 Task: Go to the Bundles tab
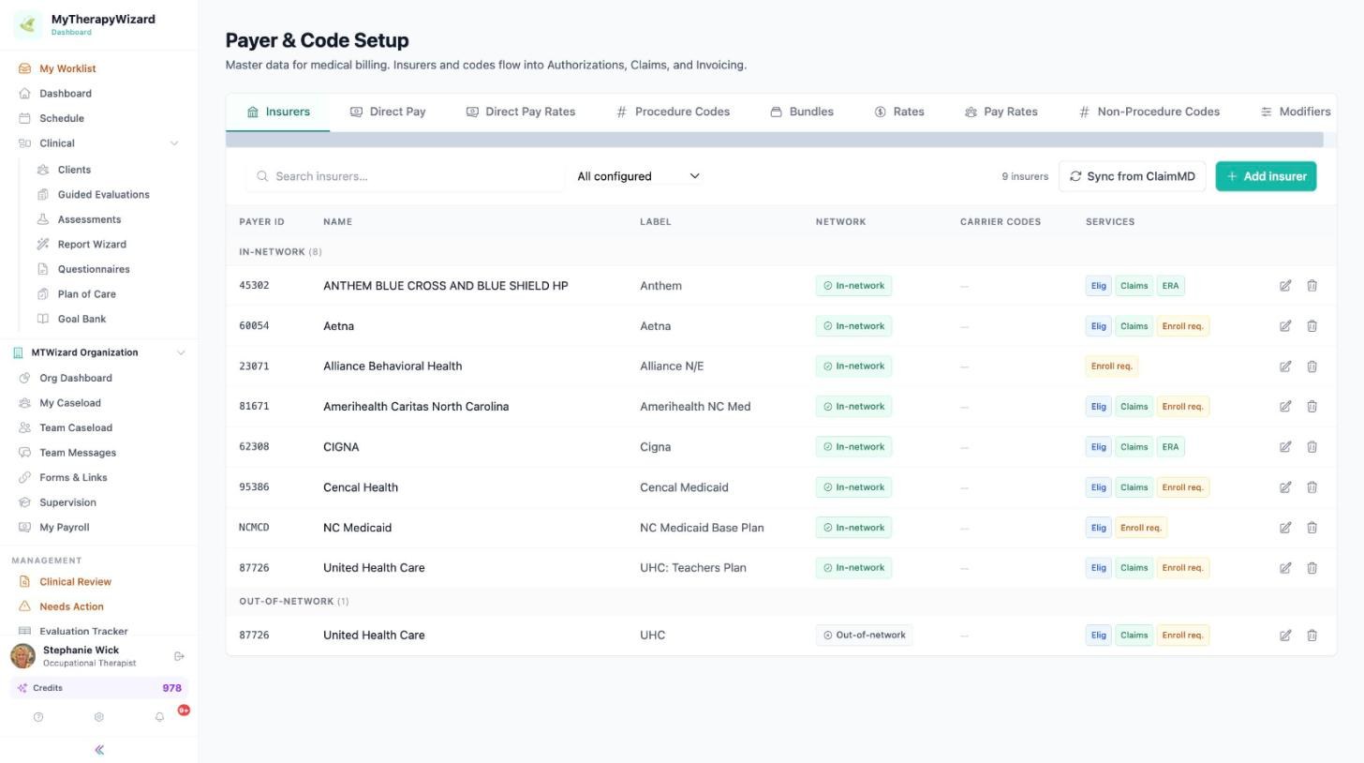click(x=802, y=112)
